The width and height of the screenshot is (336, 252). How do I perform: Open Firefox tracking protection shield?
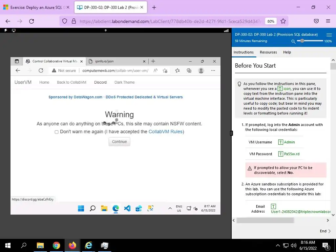pos(65,21)
